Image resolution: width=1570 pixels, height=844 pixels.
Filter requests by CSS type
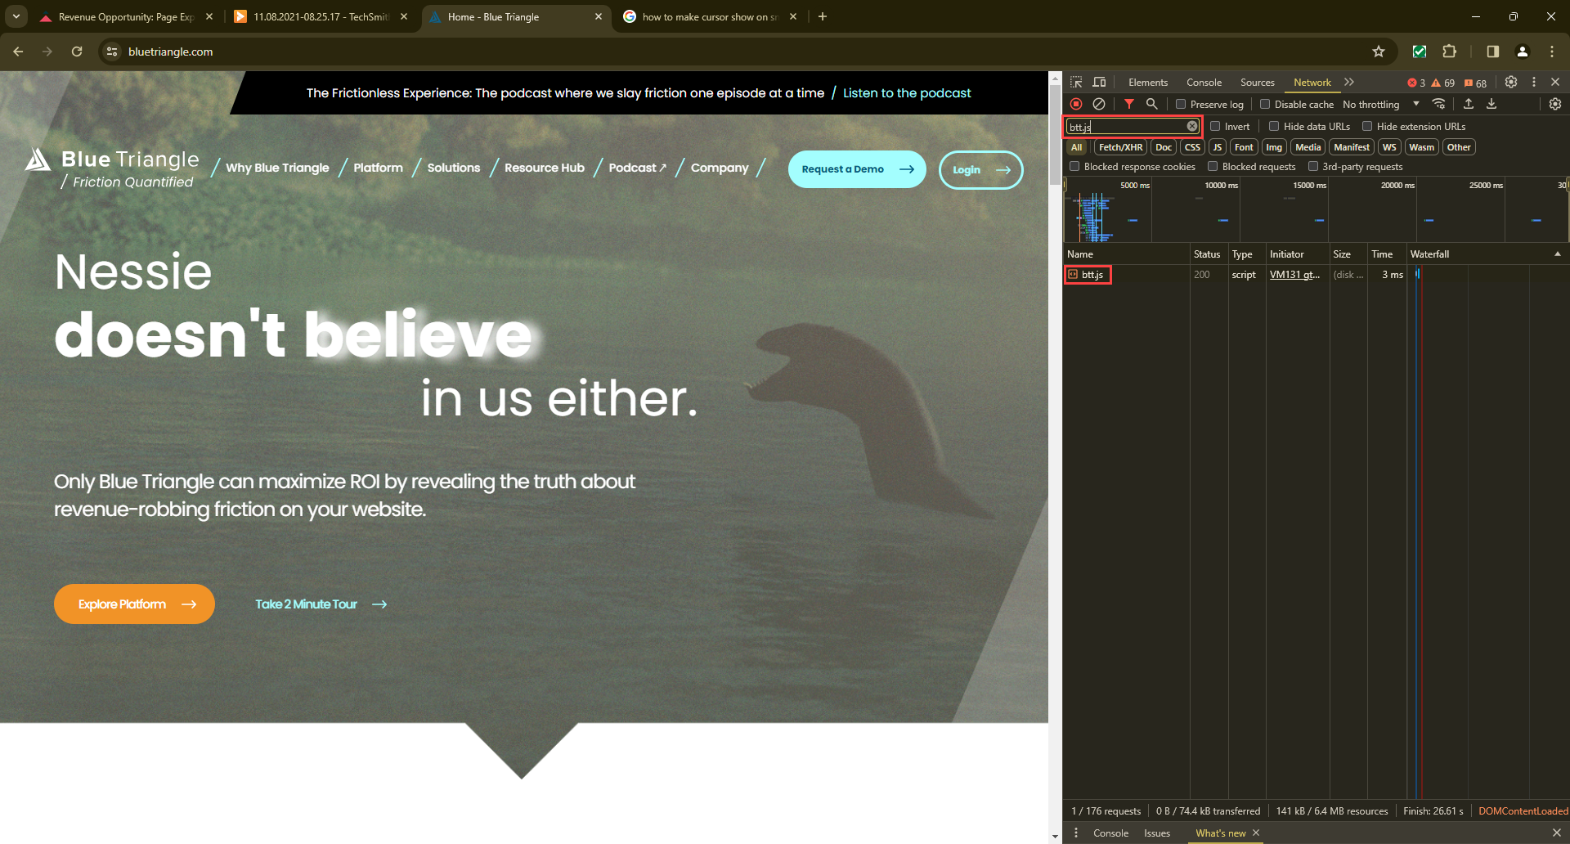[x=1192, y=147]
